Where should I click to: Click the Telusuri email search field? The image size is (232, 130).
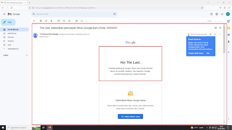(x=74, y=14)
